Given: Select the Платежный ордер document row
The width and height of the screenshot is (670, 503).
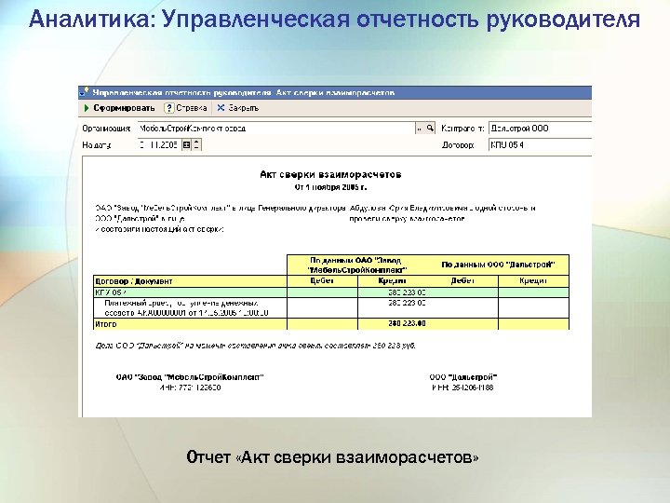Looking at the screenshot, I should pos(331,308).
